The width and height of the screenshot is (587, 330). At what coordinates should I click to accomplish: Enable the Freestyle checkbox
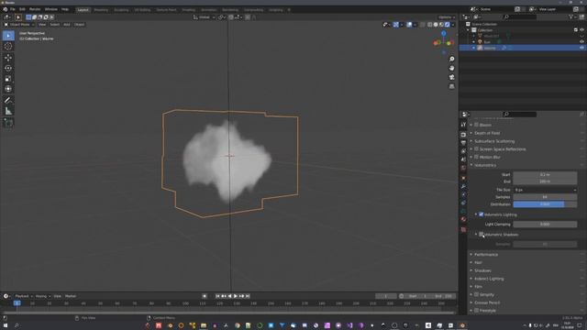(477, 310)
